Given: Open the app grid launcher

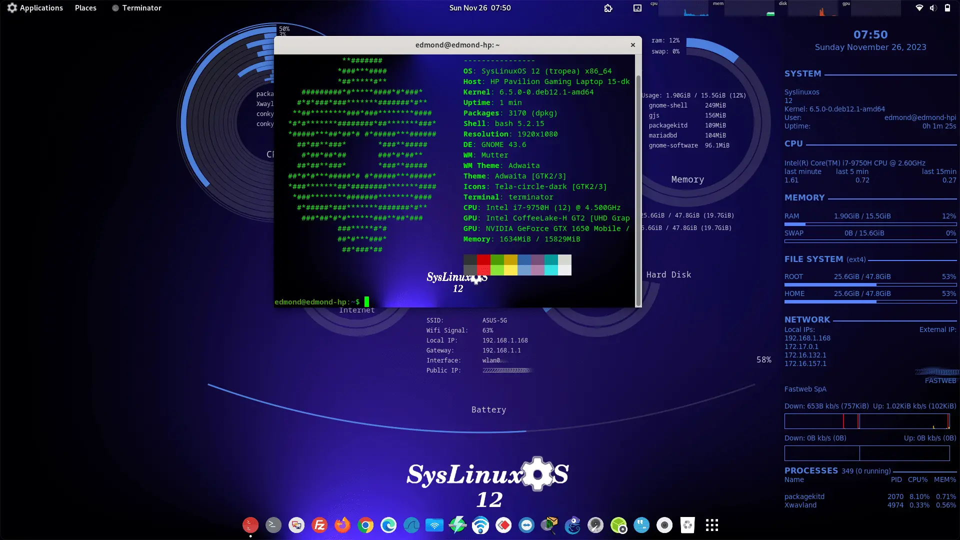Looking at the screenshot, I should pyautogui.click(x=711, y=525).
